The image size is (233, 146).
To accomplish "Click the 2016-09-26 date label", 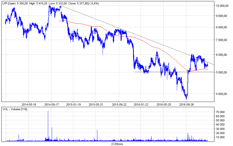I will [186, 105].
